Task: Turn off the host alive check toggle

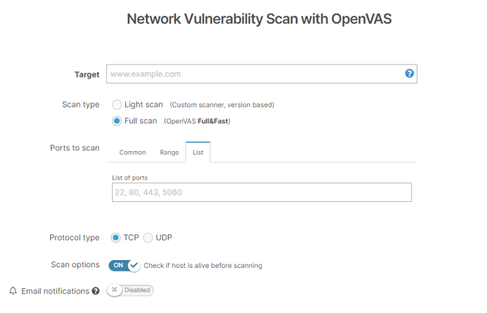Action: [124, 265]
